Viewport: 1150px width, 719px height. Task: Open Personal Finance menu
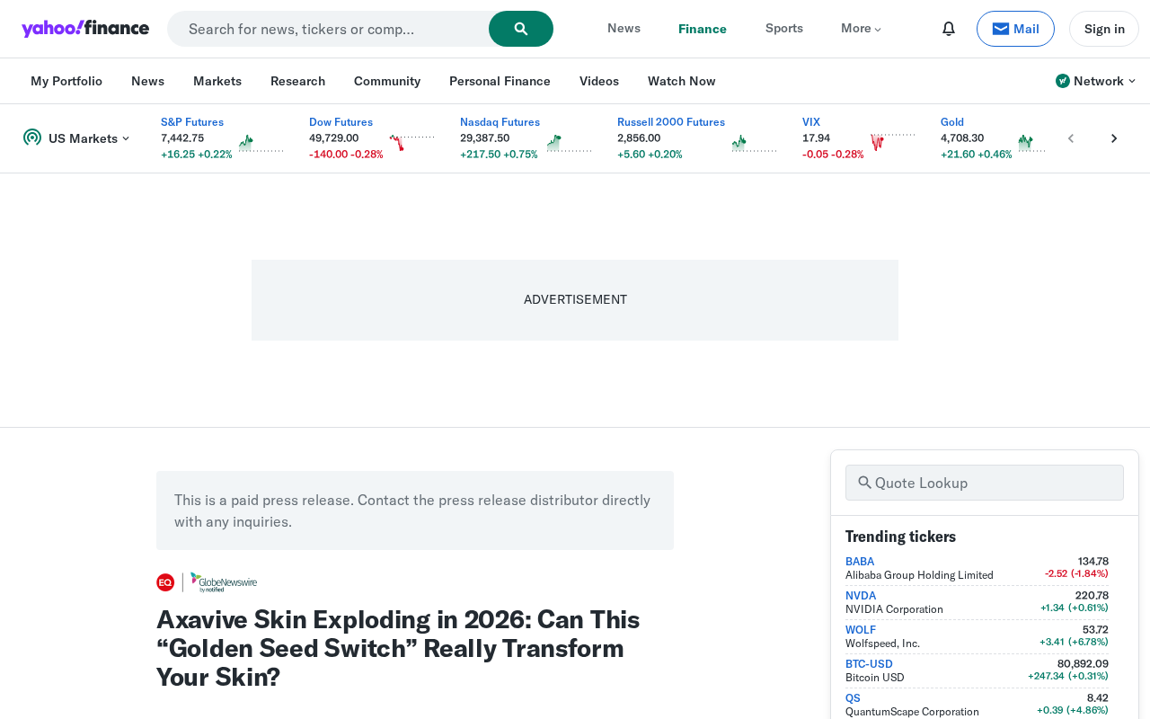pos(500,81)
